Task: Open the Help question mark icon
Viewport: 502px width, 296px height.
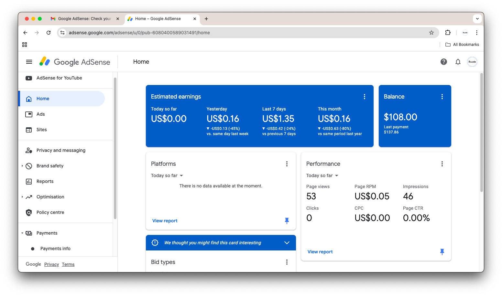Action: tap(444, 62)
